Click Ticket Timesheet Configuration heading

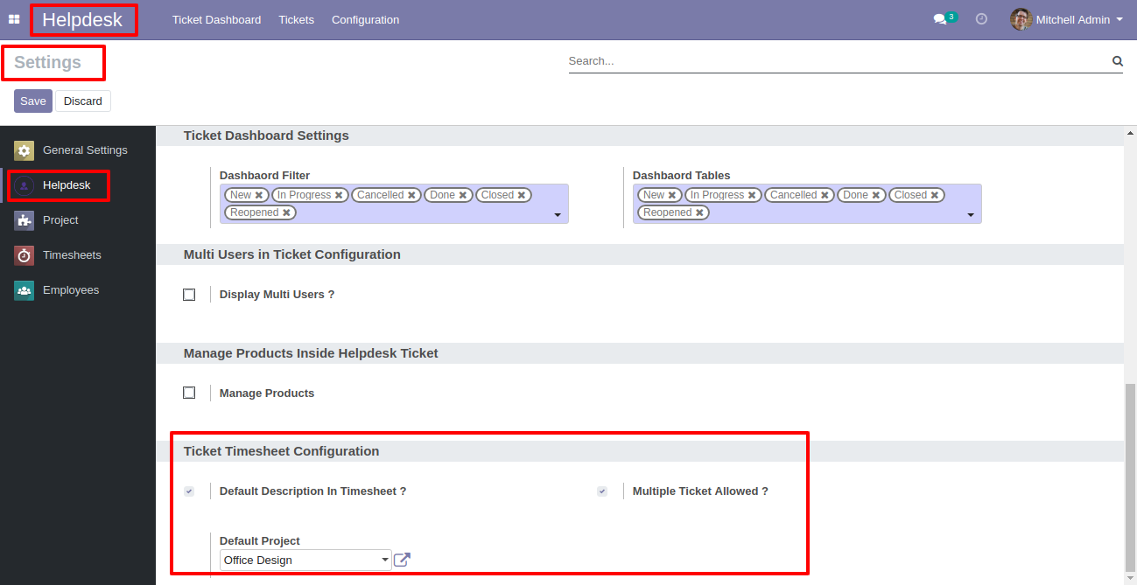click(x=281, y=451)
